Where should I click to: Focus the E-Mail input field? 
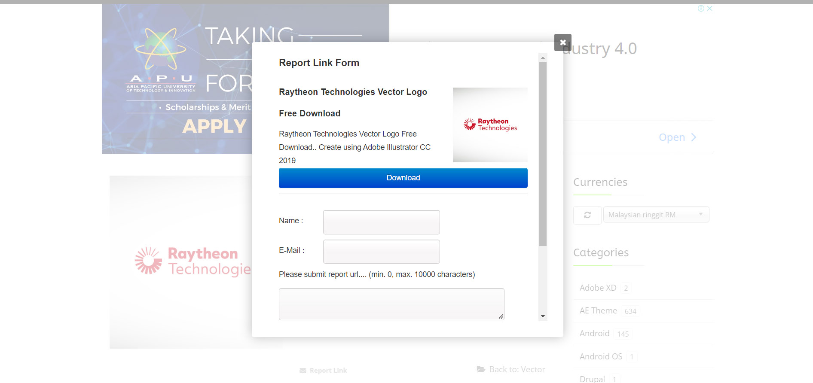click(381, 252)
